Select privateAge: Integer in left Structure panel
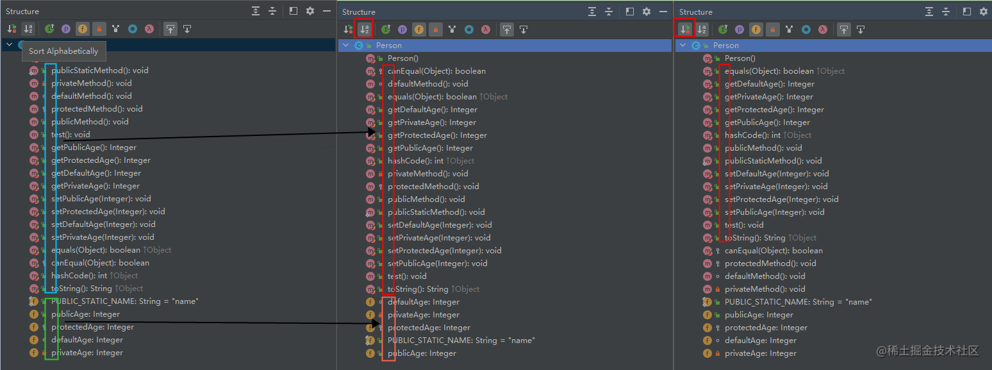Image resolution: width=992 pixels, height=370 pixels. (x=87, y=353)
